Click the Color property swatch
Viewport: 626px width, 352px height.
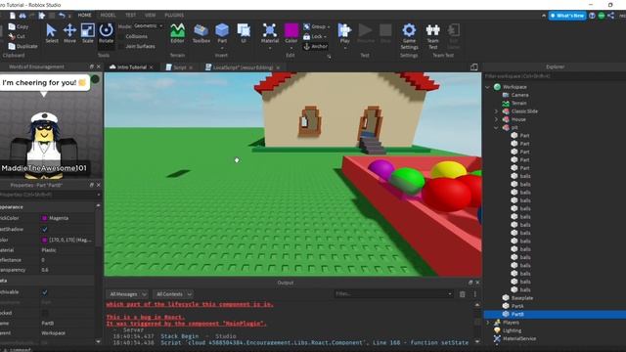click(44, 241)
